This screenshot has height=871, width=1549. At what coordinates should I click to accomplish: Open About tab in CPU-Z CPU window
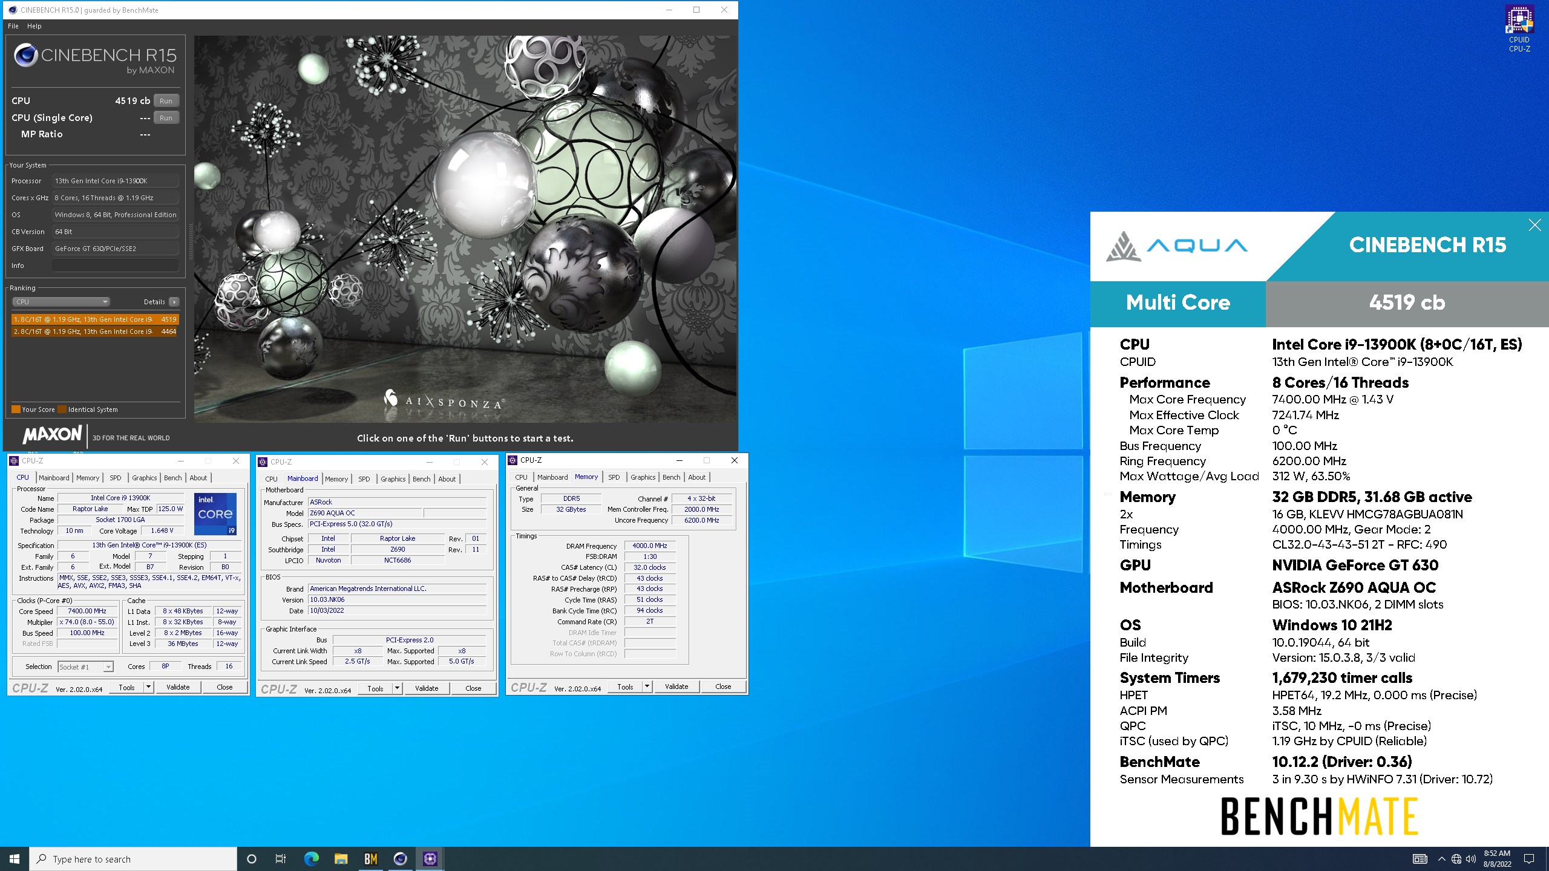tap(198, 478)
